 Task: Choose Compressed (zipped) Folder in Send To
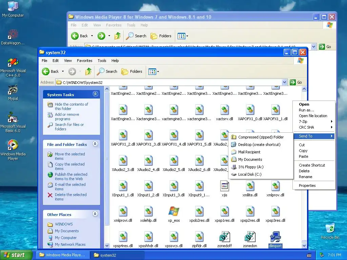click(261, 137)
